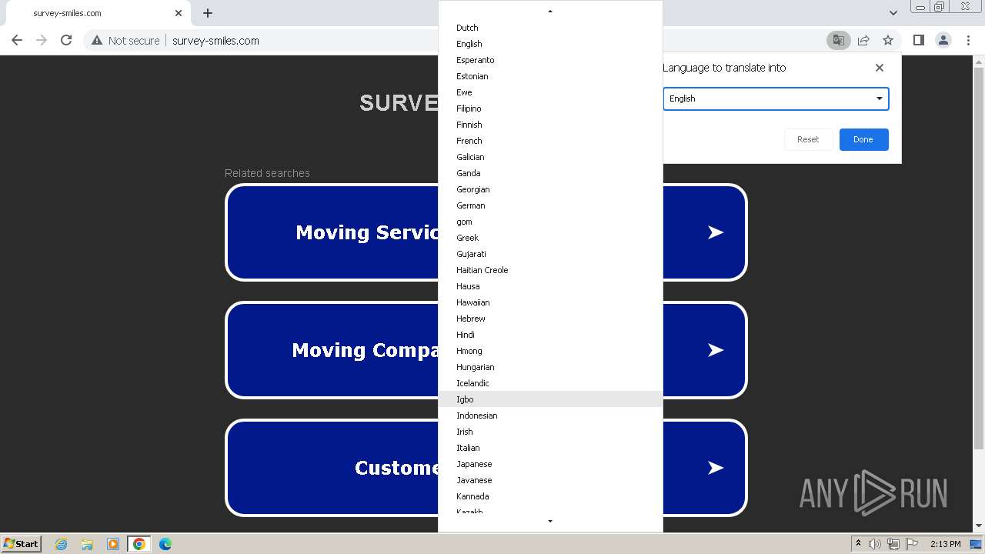This screenshot has height=554, width=985.
Task: Select Hebrew language option
Action: tap(550, 319)
